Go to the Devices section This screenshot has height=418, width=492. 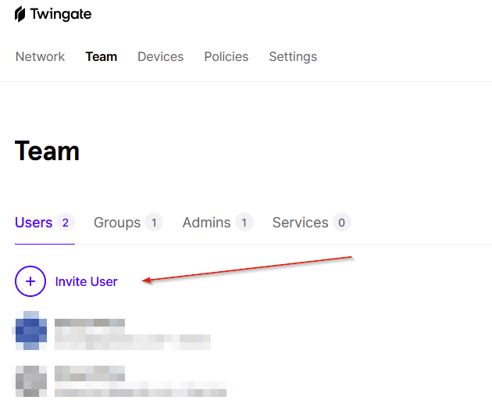click(x=160, y=57)
